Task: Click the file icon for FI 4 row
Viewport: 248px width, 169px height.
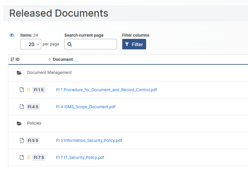Action: [x=22, y=107]
